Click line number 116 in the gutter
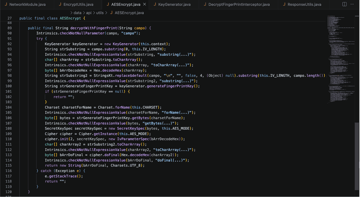The height and width of the screenshot is (197, 360). pos(8,171)
